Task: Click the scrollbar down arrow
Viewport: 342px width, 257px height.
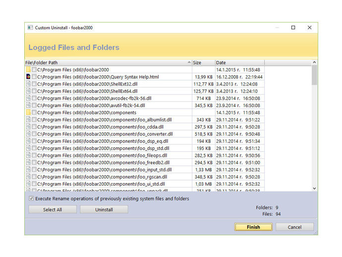Action: coord(314,189)
